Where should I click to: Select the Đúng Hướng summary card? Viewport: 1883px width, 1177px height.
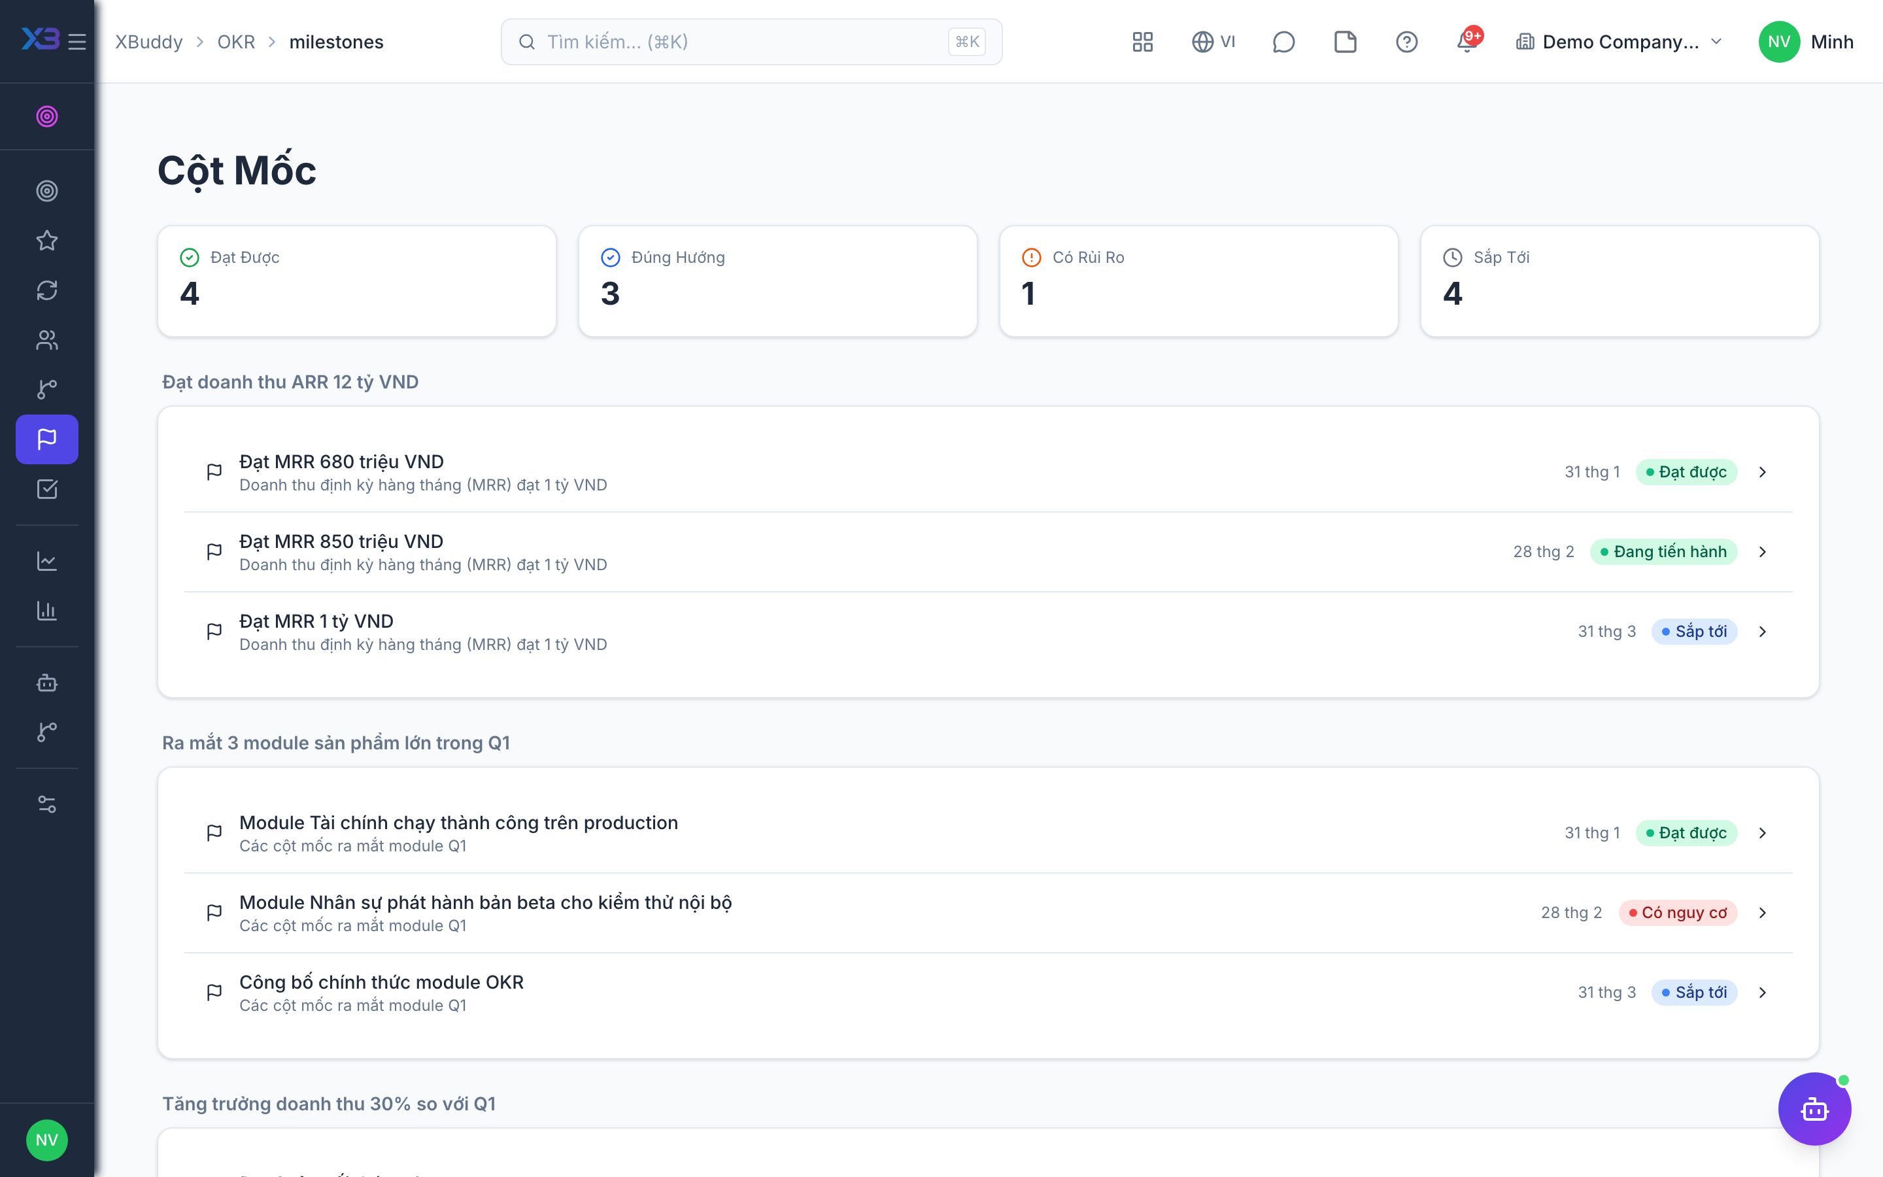(778, 281)
